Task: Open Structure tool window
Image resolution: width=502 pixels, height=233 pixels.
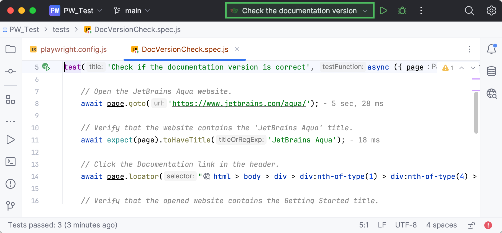Action: 11,99
